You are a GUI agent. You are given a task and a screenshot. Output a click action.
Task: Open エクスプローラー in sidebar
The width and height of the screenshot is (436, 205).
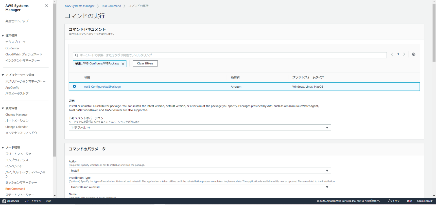coord(17,42)
